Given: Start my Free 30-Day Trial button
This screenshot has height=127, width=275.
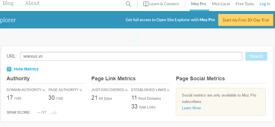Looking at the screenshot, I should pyautogui.click(x=246, y=20).
